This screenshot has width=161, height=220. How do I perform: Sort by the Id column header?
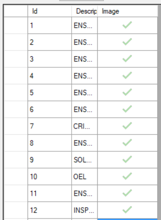click(50, 11)
